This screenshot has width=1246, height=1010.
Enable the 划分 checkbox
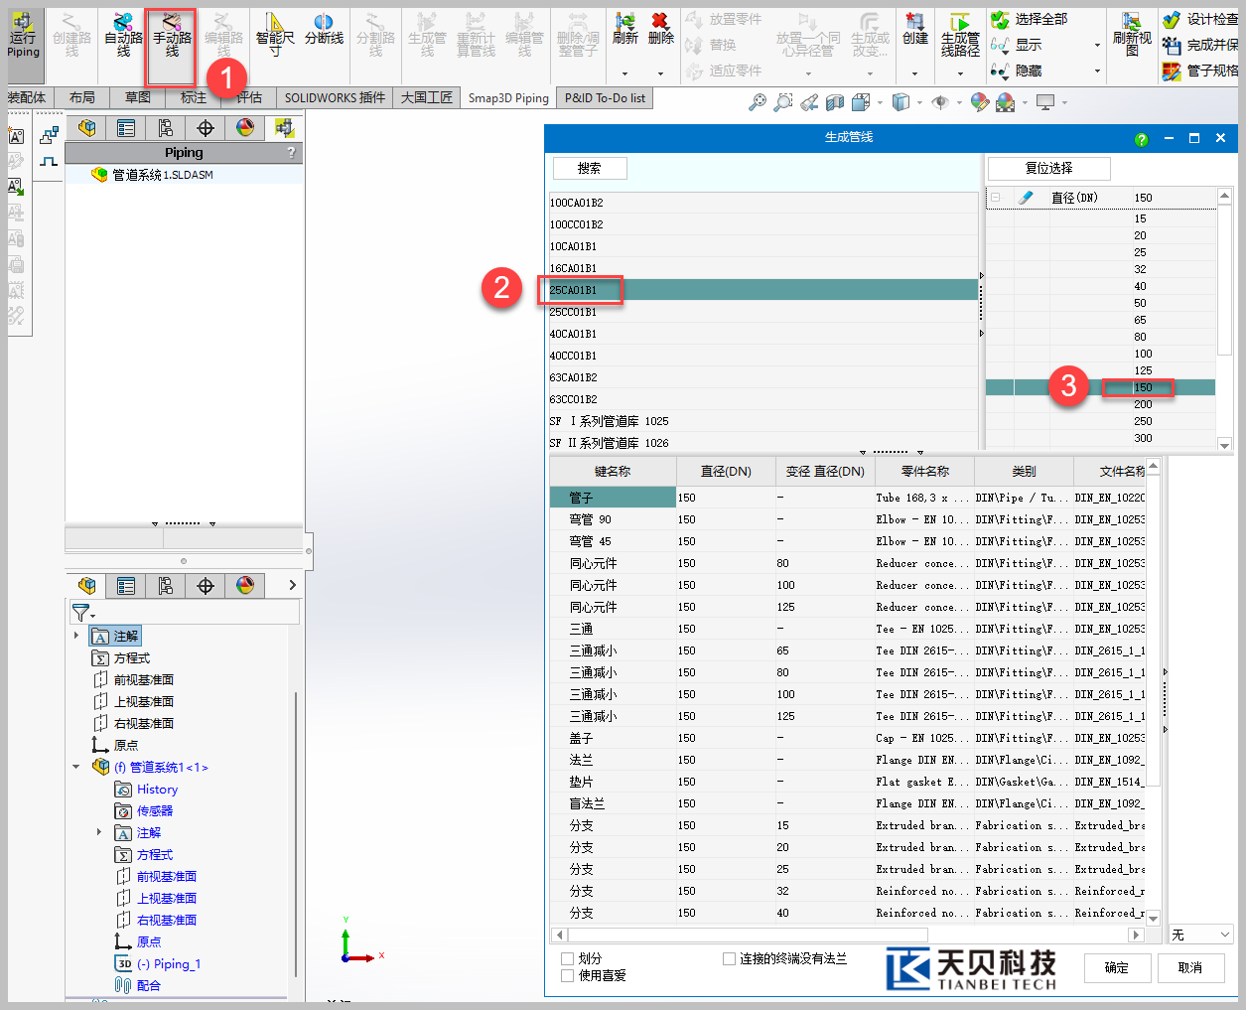568,958
